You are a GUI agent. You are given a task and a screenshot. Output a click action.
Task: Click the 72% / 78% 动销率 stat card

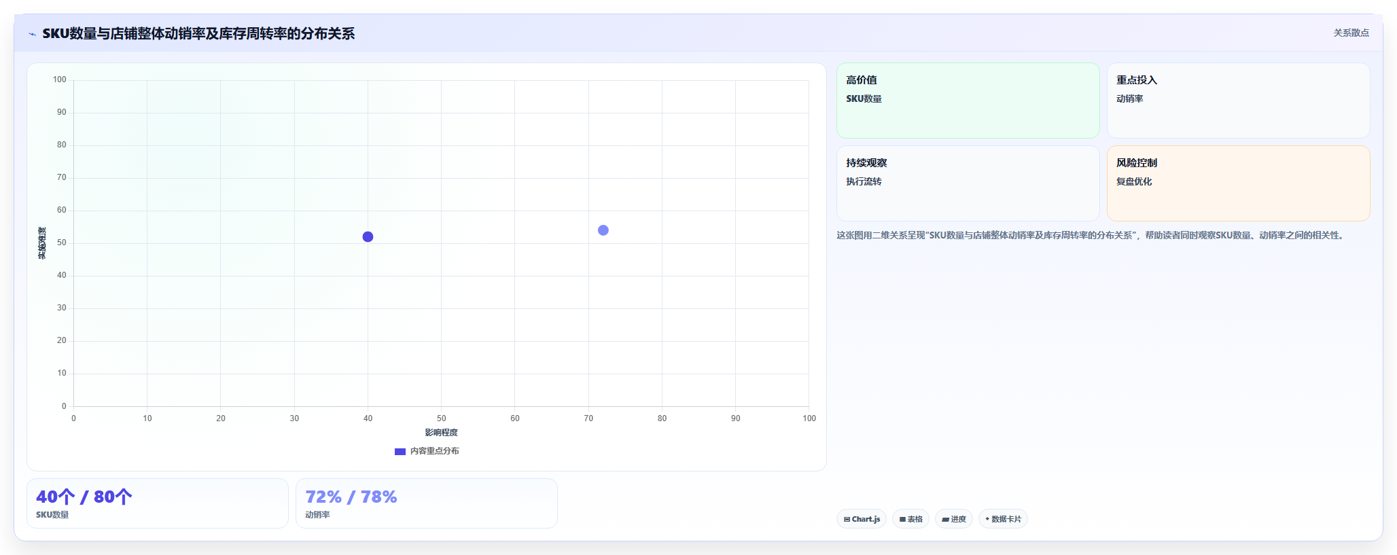click(x=427, y=503)
